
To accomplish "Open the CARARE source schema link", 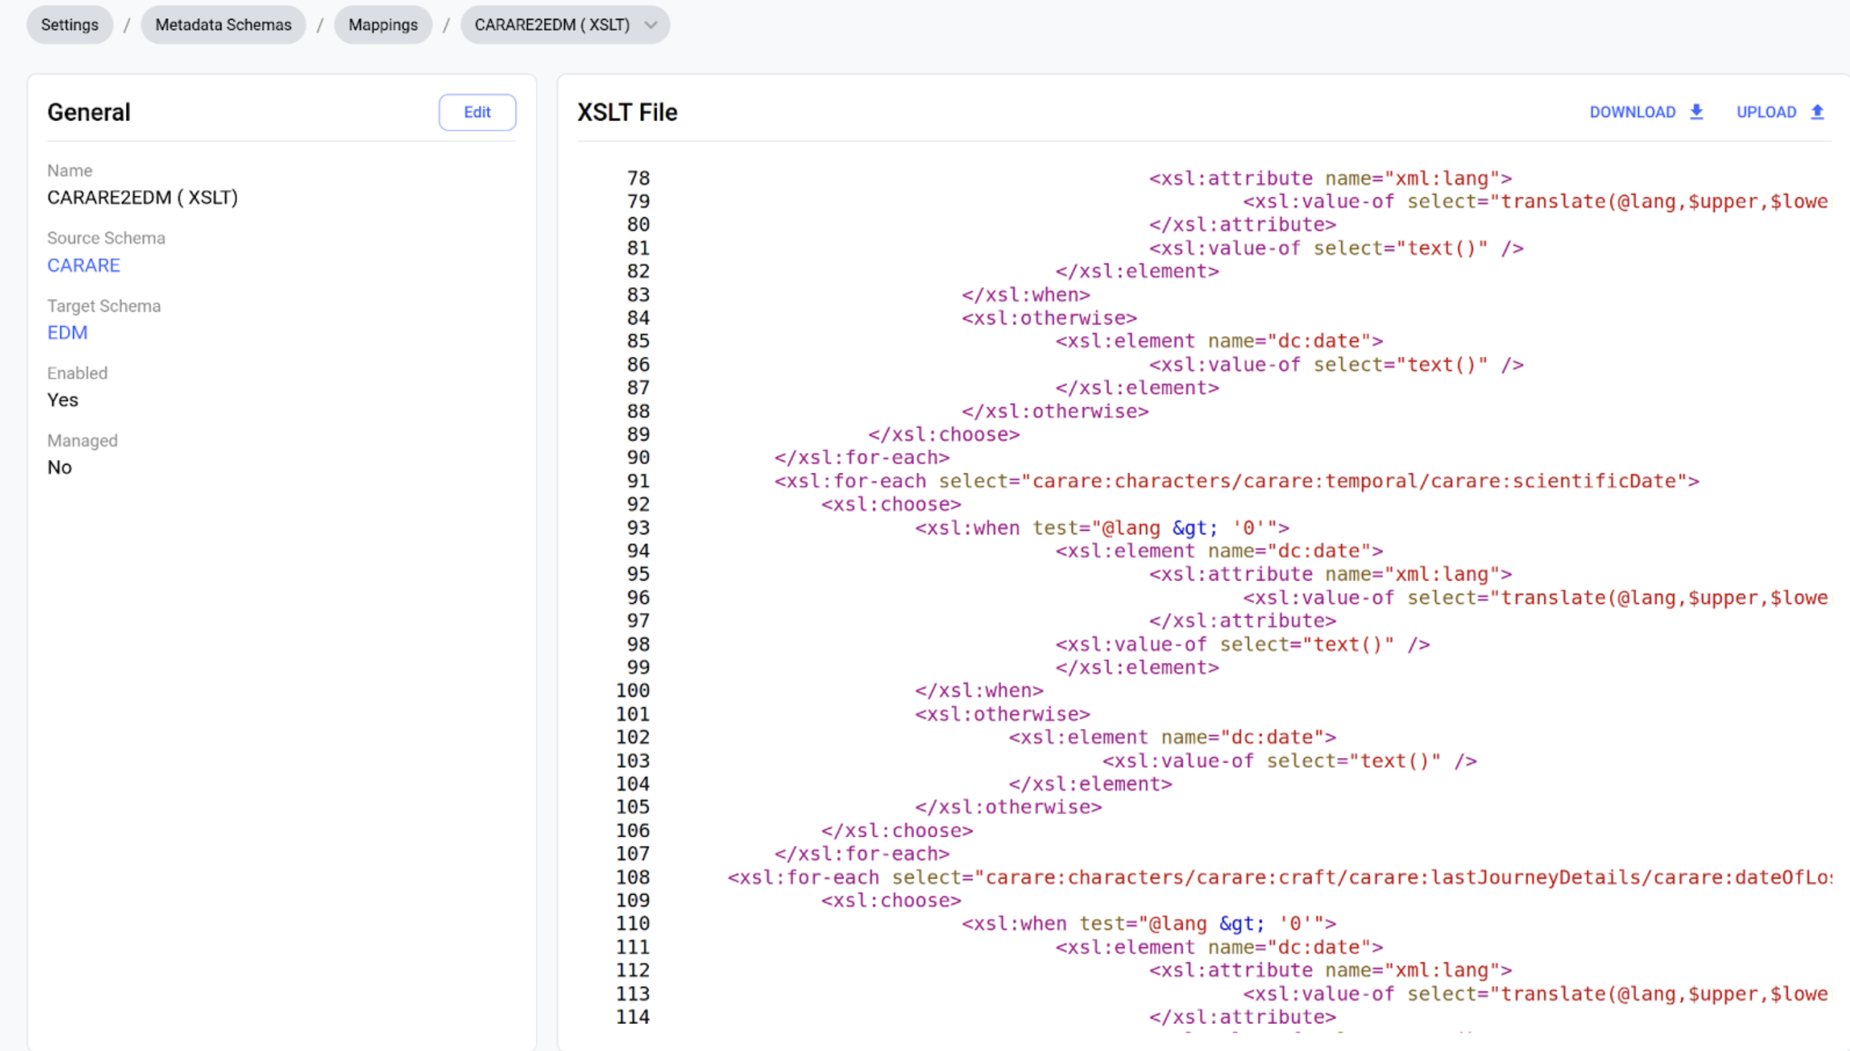I will 83,265.
